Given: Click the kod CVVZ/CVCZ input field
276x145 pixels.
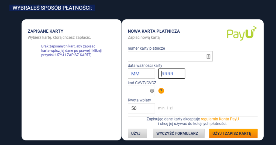Looking at the screenshot, I should (141, 91).
